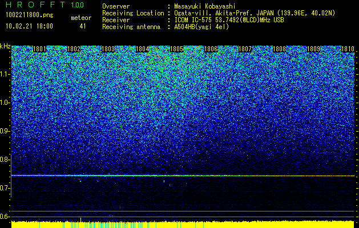Click the 1805 time marker

176,49
